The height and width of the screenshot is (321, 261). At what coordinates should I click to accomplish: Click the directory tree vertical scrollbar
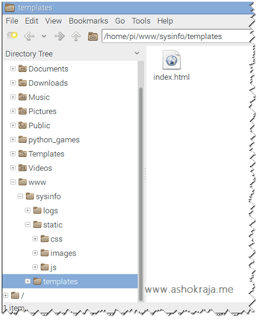click(x=141, y=194)
